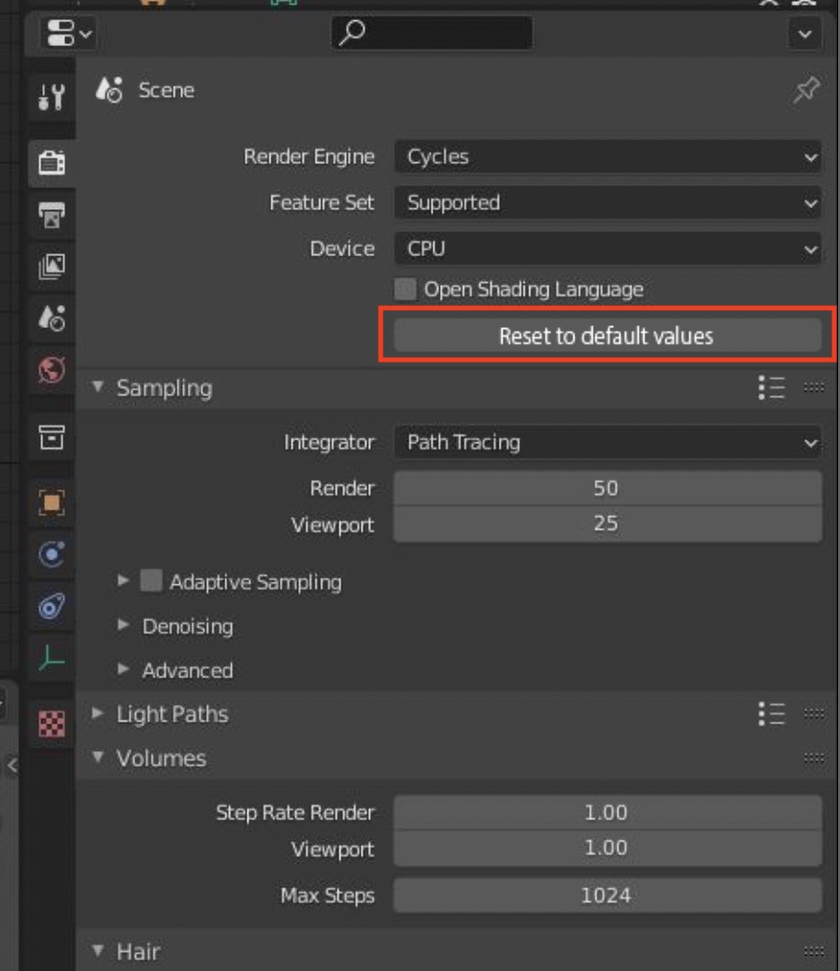Open the Object Data axes tab
The image size is (840, 971).
[52, 657]
